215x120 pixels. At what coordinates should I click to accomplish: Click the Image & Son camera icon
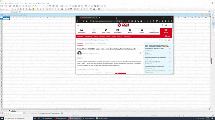118,30
